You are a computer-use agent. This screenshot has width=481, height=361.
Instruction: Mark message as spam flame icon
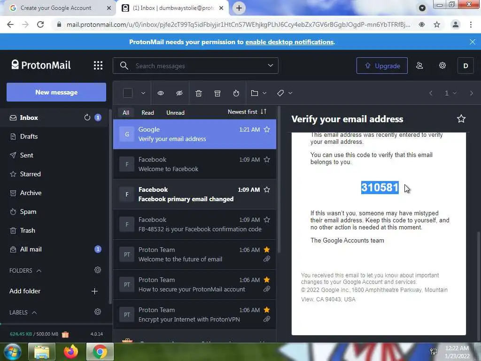(236, 93)
